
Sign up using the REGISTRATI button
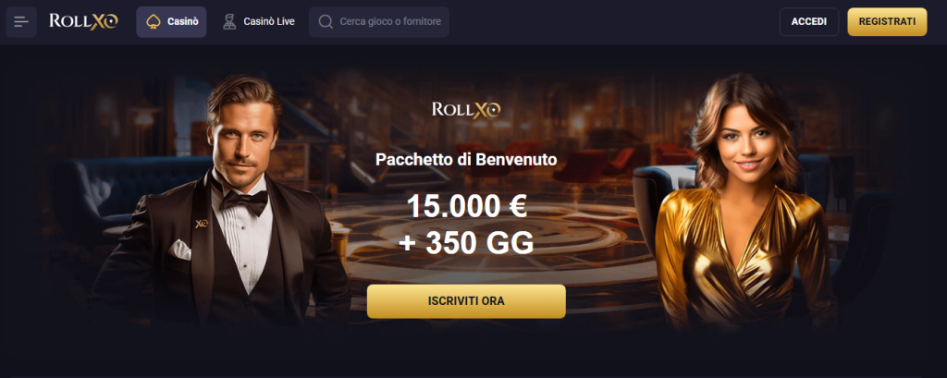click(887, 22)
